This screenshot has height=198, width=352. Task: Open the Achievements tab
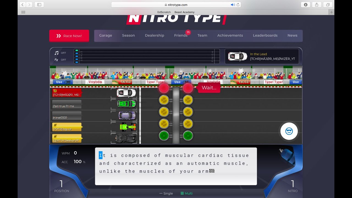[230, 35]
